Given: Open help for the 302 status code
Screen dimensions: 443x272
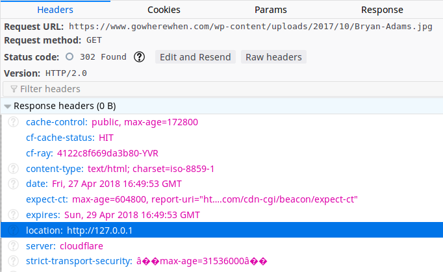Looking at the screenshot, I should click(x=139, y=57).
